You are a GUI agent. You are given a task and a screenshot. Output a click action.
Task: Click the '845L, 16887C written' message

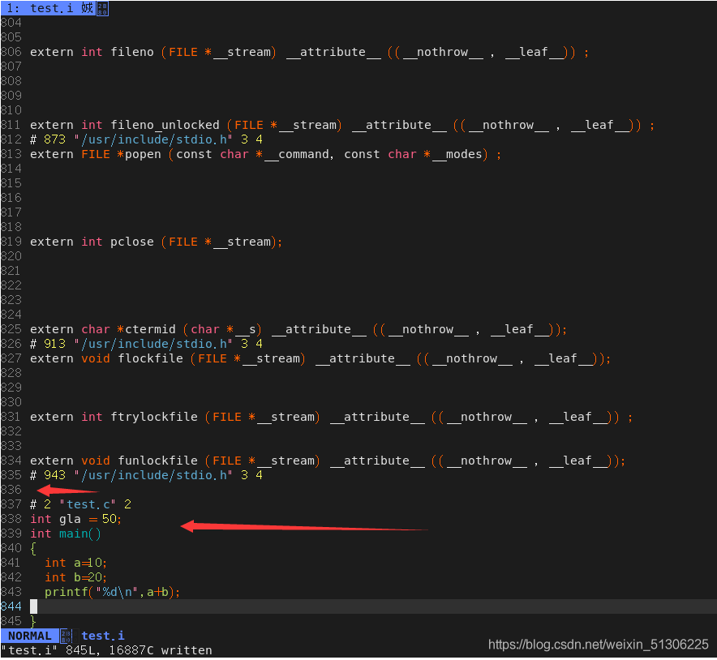[139, 650]
